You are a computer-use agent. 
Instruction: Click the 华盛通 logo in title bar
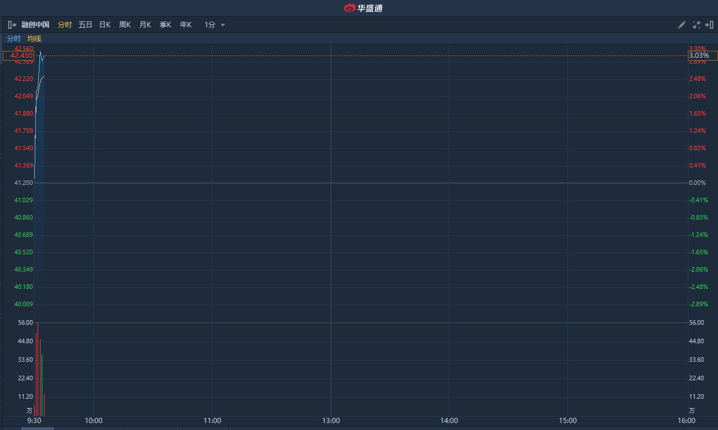[363, 8]
